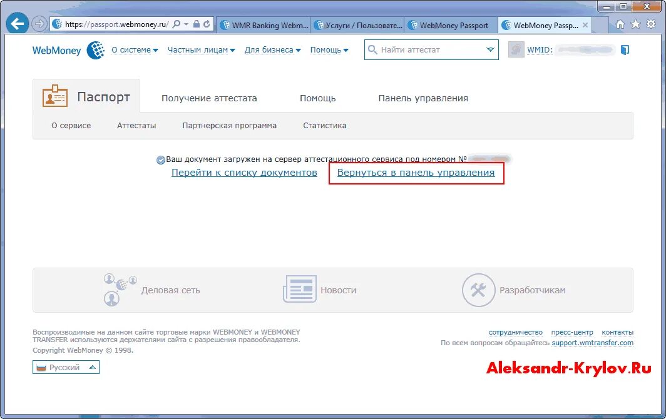Click the browser Forward arrow button
Viewport: 666px width, 419px height.
39,24
